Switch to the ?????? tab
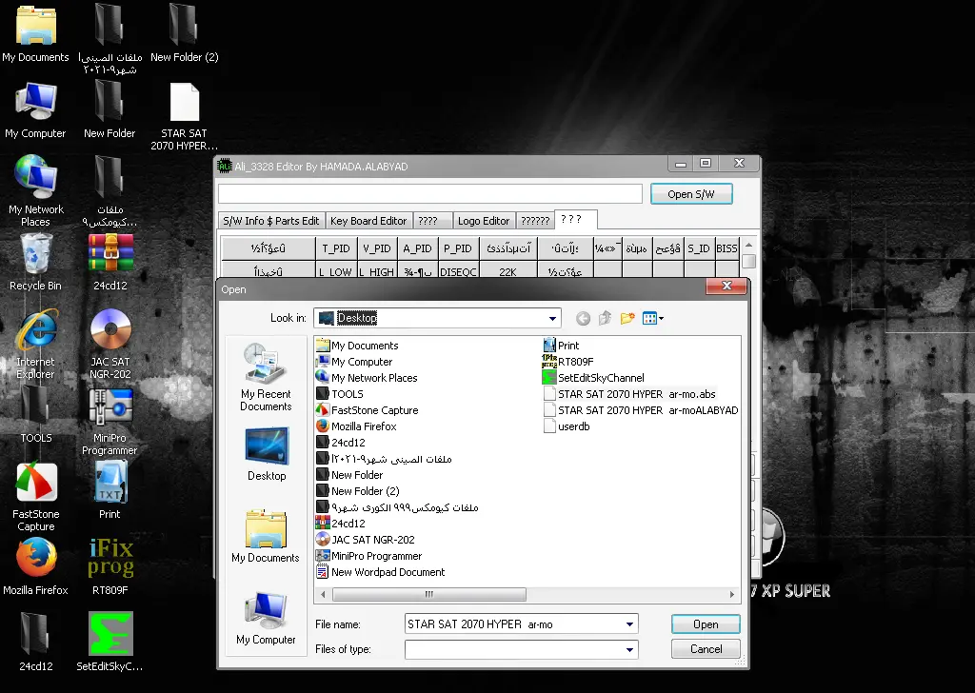975x693 pixels. [x=535, y=221]
